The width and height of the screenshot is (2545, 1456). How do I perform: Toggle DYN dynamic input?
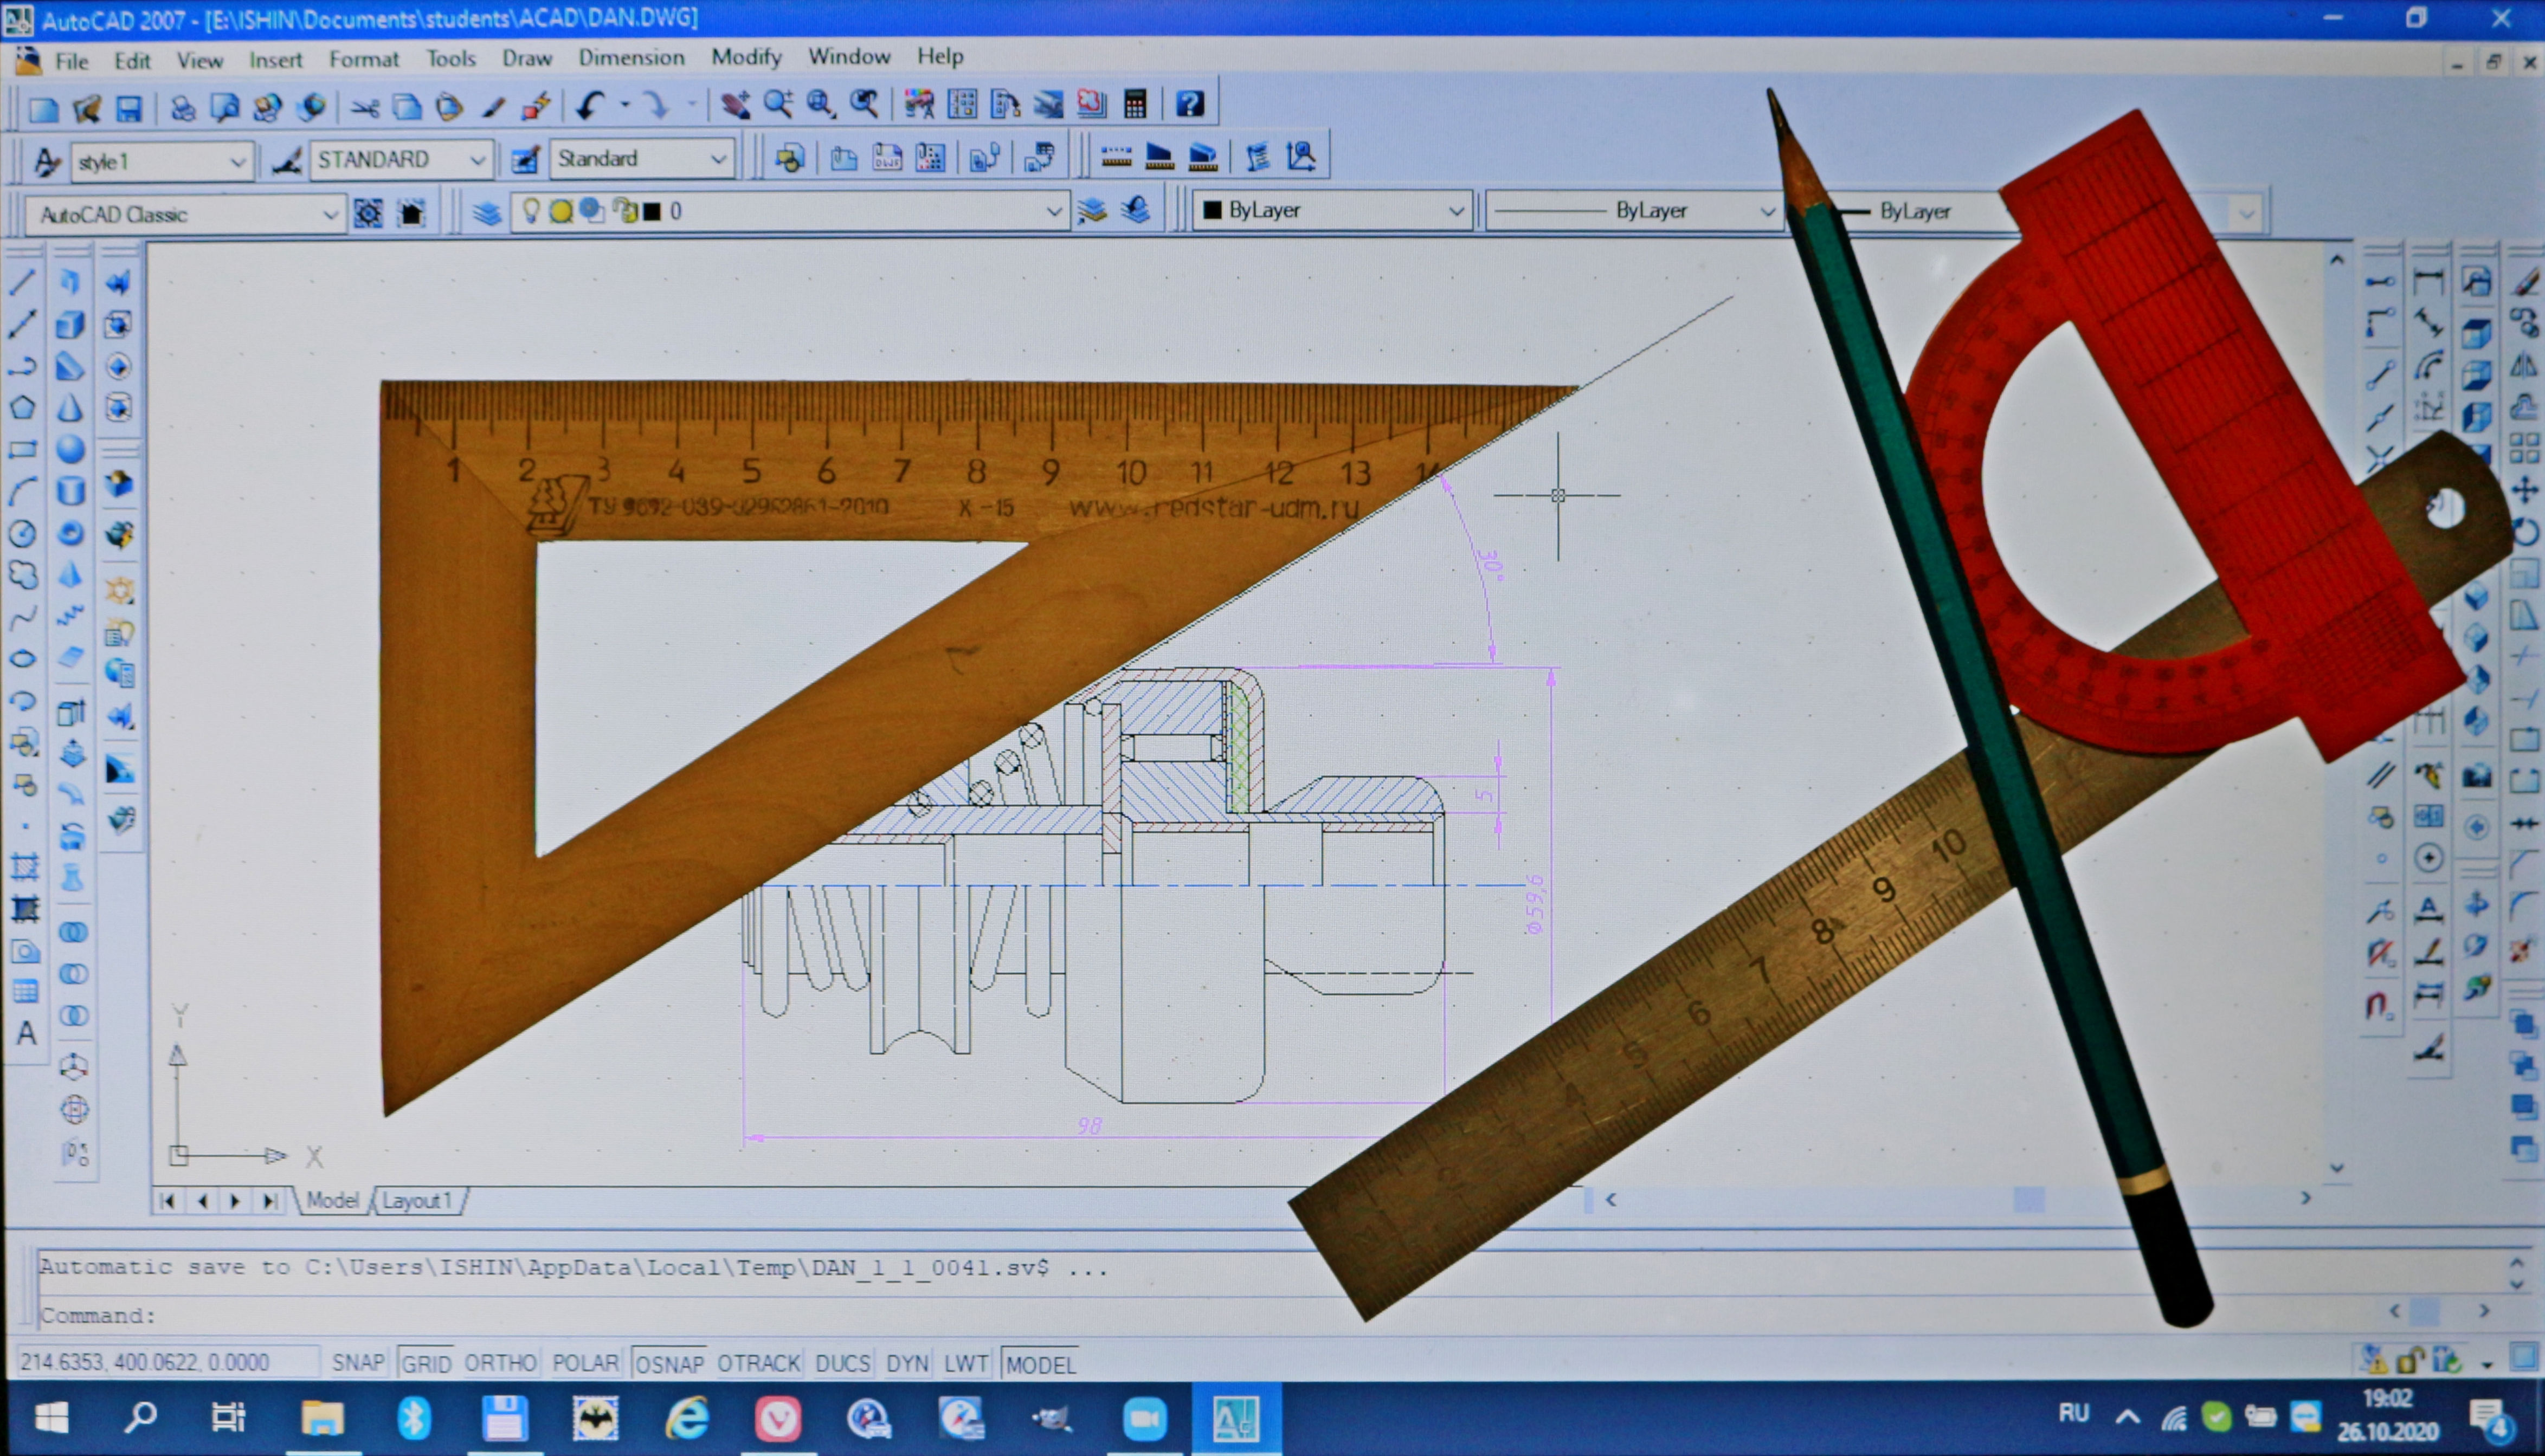pyautogui.click(x=907, y=1363)
